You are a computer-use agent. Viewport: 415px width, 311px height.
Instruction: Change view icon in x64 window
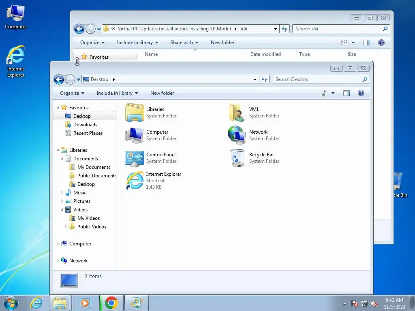[x=344, y=43]
